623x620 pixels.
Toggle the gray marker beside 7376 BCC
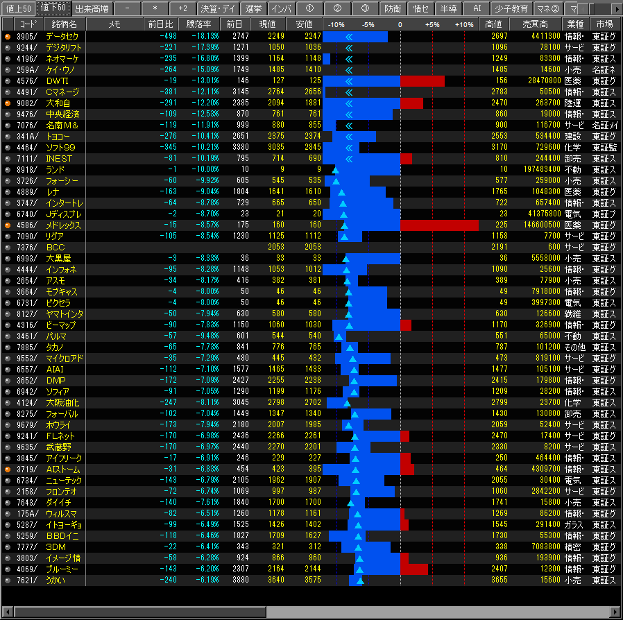click(8, 247)
